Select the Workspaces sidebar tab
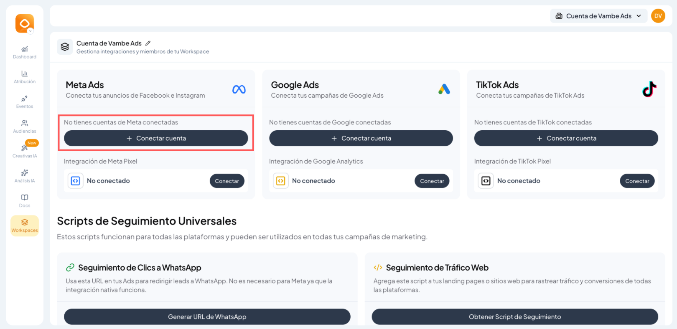The image size is (677, 329). pos(25,225)
